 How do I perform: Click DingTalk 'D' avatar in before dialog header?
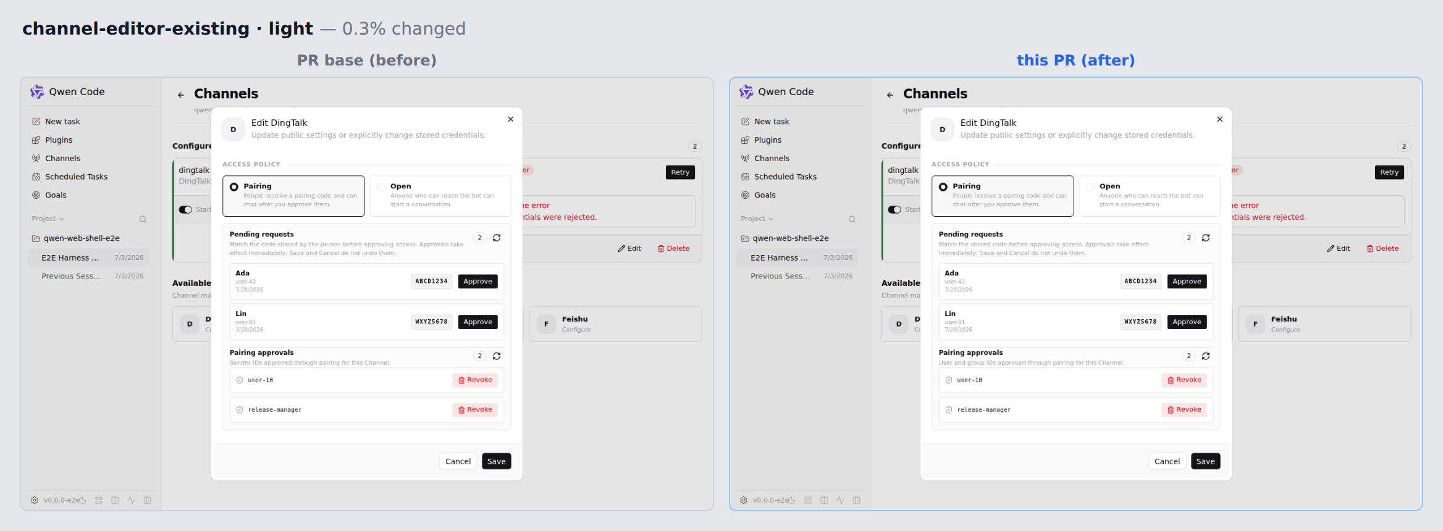[233, 130]
